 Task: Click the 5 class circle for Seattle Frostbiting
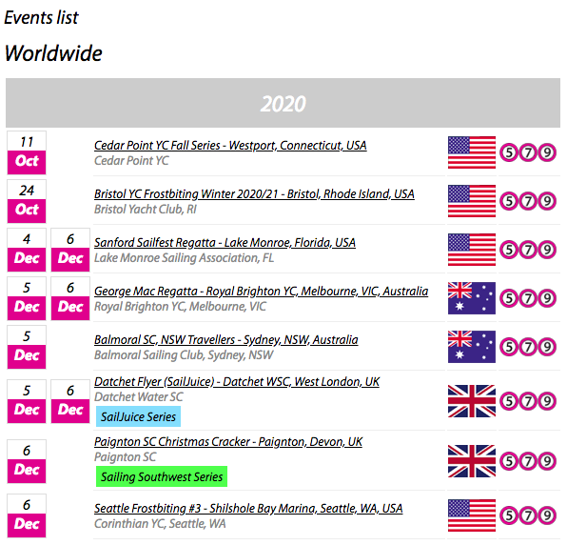click(509, 515)
